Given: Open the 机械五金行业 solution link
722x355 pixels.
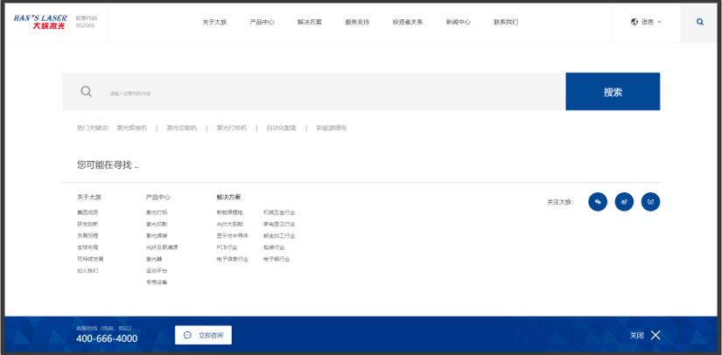Looking at the screenshot, I should pos(279,212).
